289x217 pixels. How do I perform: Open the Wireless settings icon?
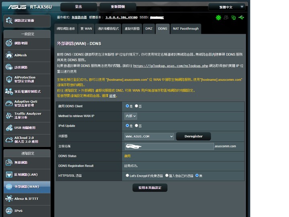click(x=9, y=162)
